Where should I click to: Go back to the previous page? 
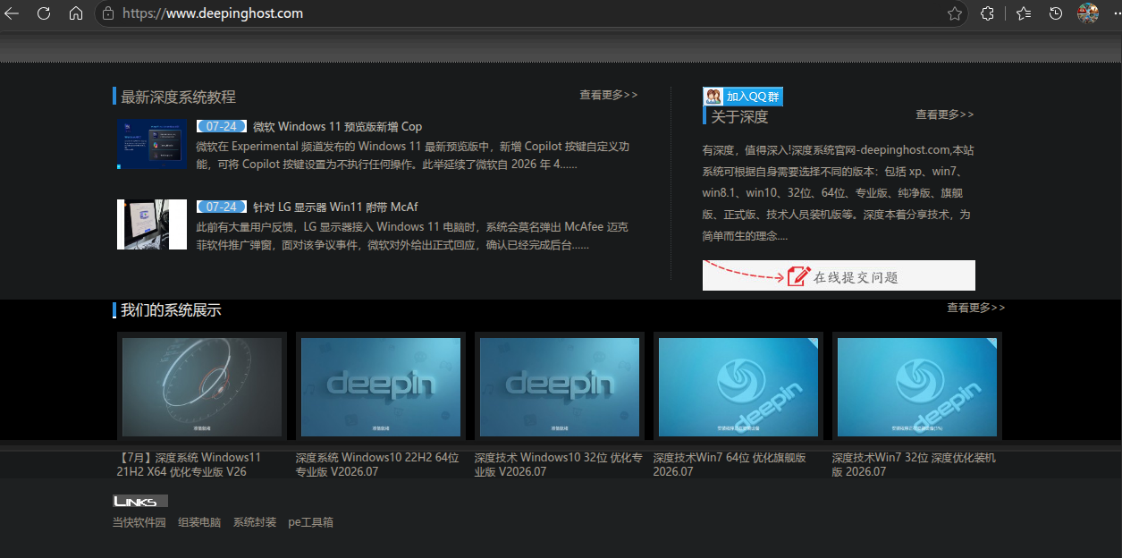[13, 13]
